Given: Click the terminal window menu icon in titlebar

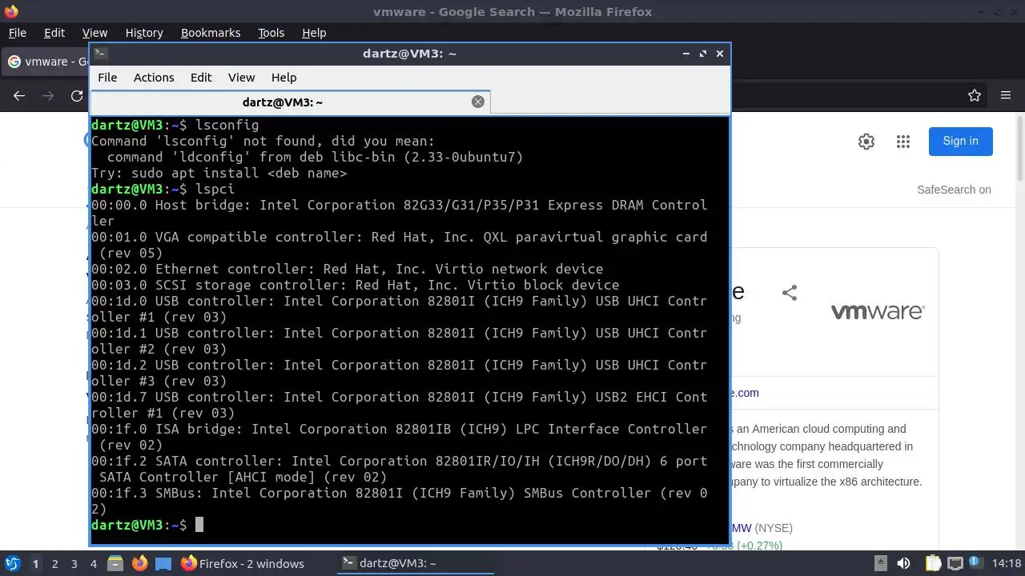Looking at the screenshot, I should tap(100, 54).
